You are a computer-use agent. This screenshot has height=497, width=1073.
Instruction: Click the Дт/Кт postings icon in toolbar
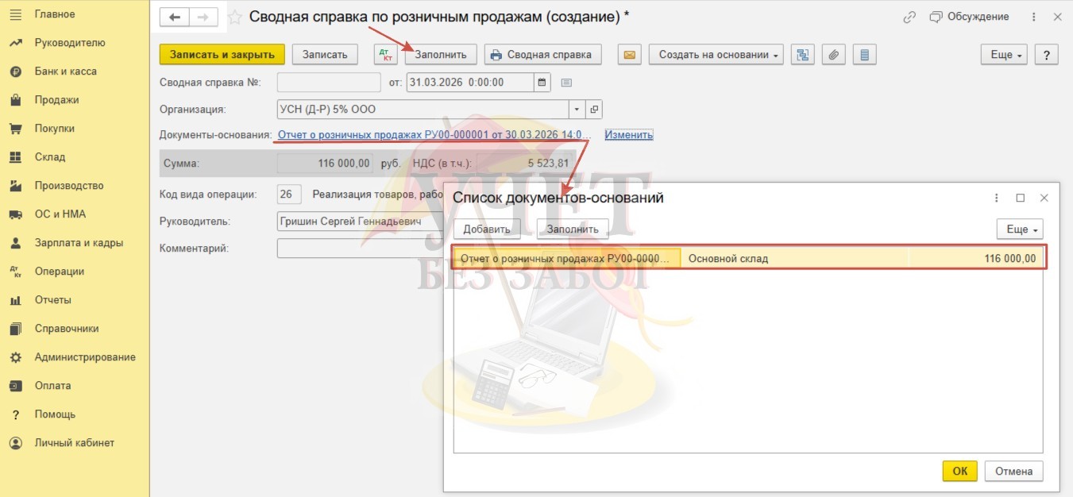385,55
